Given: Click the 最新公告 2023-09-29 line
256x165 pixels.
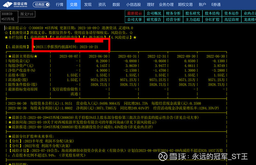Looking at the screenshot, I should click(x=103, y=118).
